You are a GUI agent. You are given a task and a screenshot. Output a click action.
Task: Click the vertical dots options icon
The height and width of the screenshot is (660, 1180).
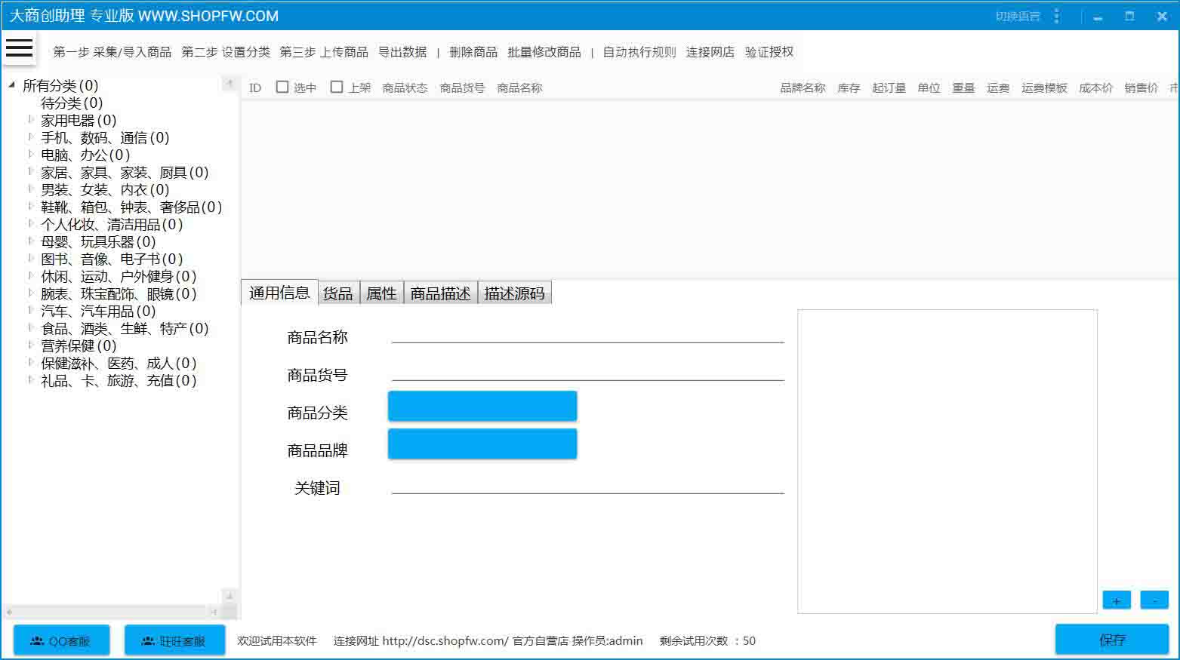click(1057, 16)
